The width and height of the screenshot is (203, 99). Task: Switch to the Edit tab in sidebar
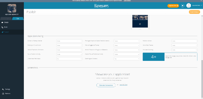click(18, 19)
